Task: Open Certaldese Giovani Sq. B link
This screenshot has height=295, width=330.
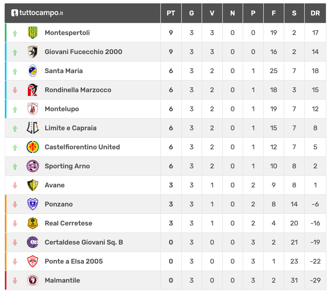Action: [x=84, y=242]
